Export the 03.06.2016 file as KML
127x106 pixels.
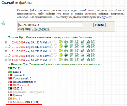click(x=93, y=42)
